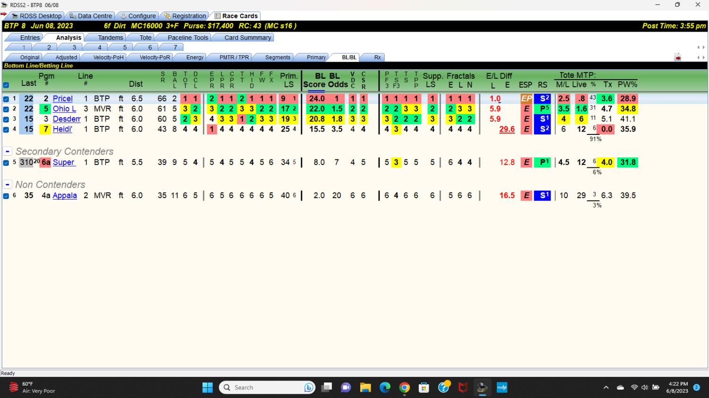This screenshot has width=709, height=398.
Task: Uncheck the Ohio L row checkbox
Action: pos(6,109)
